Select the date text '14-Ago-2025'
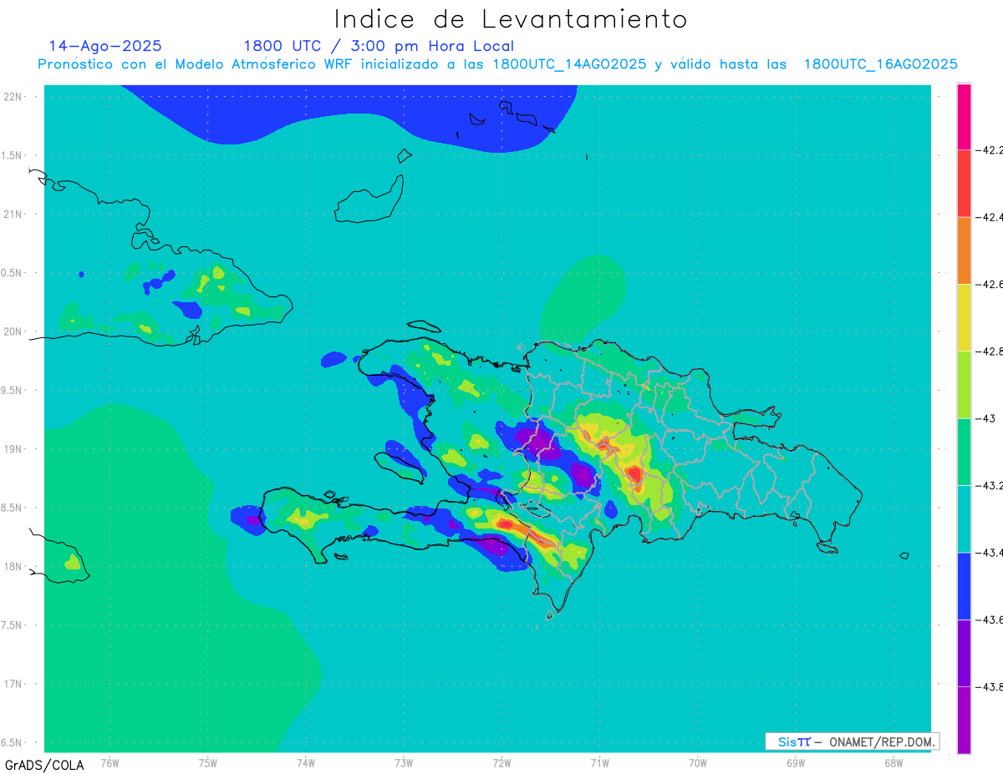Image resolution: width=1003 pixels, height=774 pixels. coord(105,46)
